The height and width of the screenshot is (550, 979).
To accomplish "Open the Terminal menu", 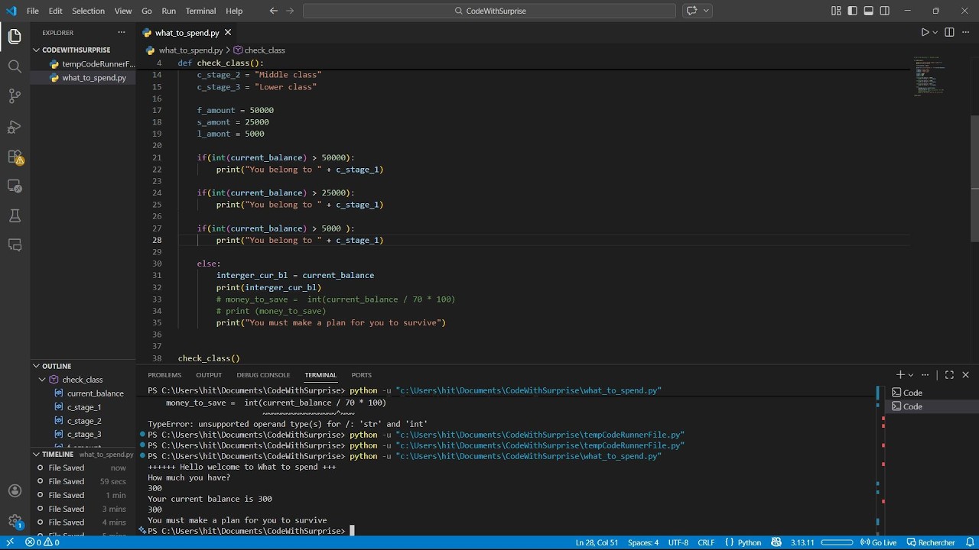I will click(x=200, y=11).
